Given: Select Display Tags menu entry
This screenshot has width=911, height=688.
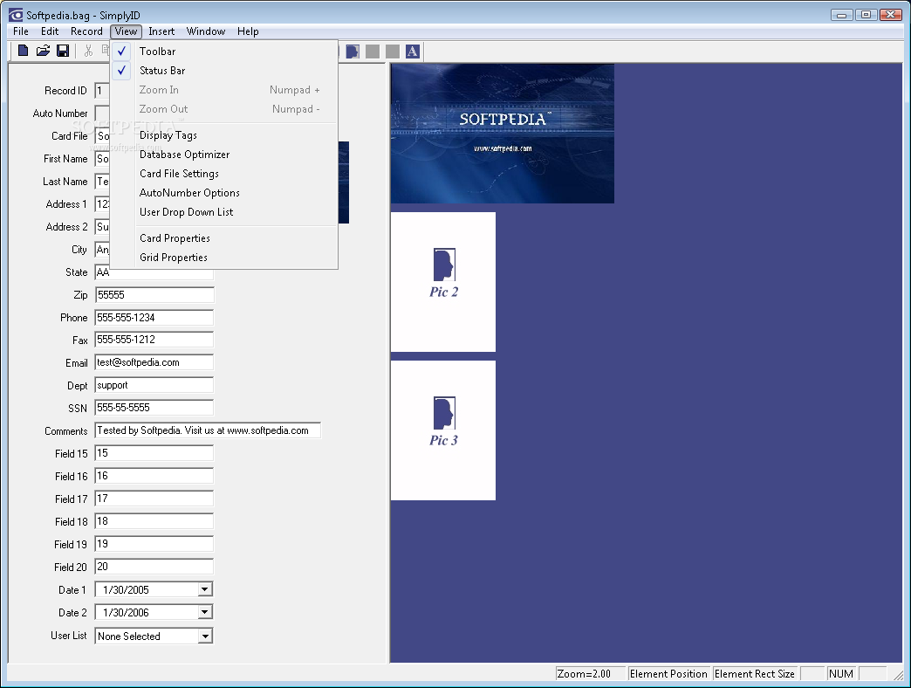Looking at the screenshot, I should tap(223, 135).
